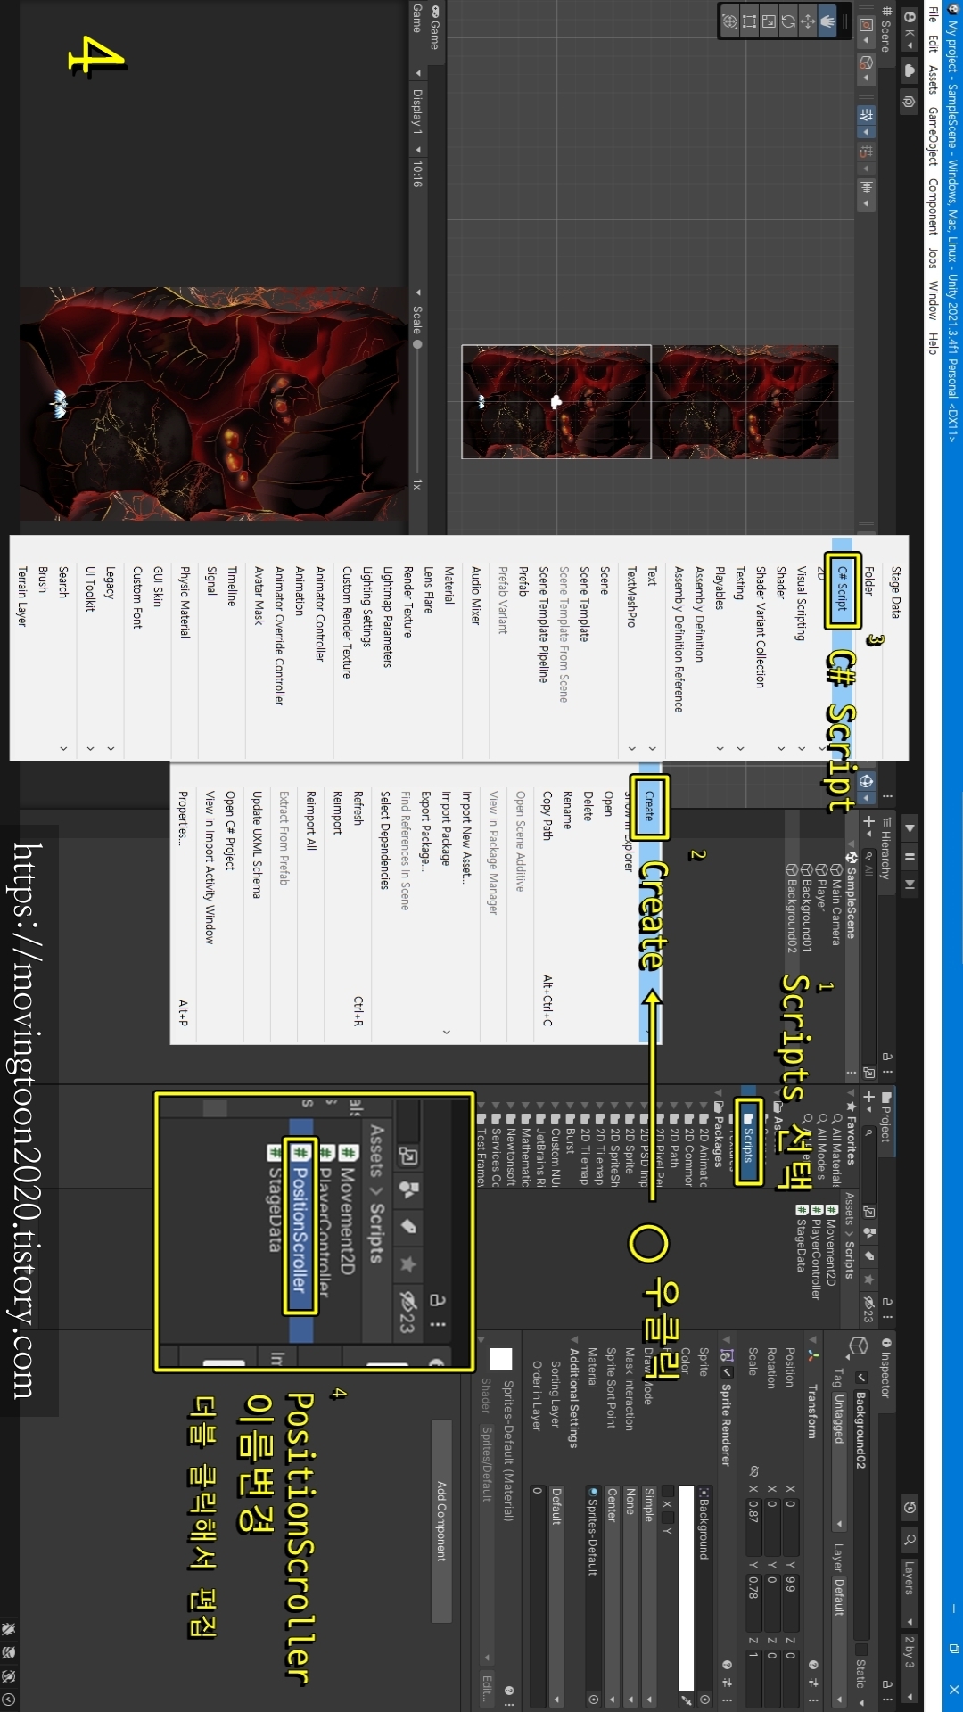This screenshot has width=963, height=1712.
Task: Open the 2 by 3 layout dropdown
Action: click(909, 1668)
